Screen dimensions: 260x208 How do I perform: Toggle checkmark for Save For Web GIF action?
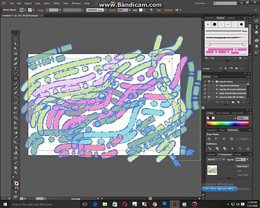click(x=205, y=97)
